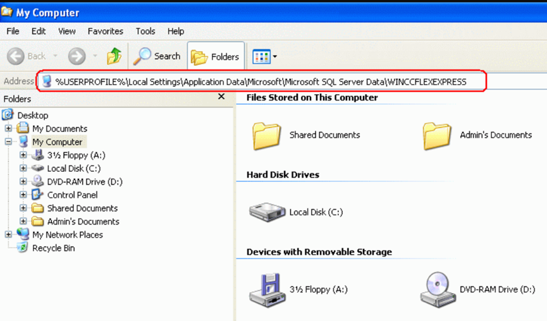This screenshot has height=321, width=547.
Task: Select Control Panel in folder tree
Action: tap(72, 195)
